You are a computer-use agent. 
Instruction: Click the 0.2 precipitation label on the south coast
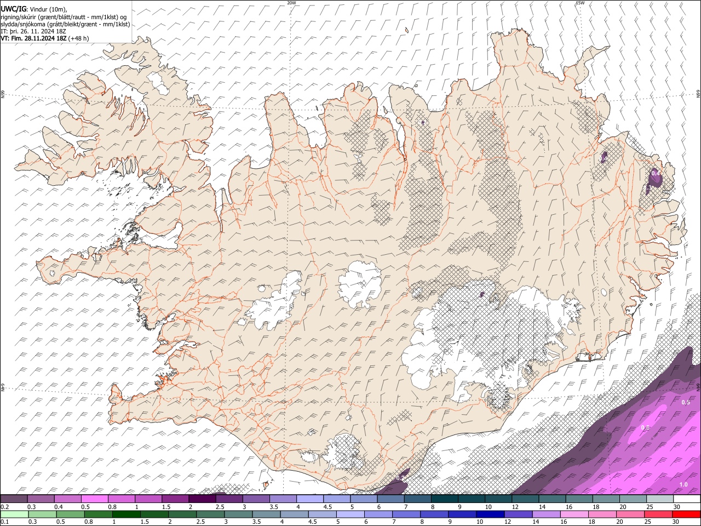pyautogui.click(x=400, y=478)
